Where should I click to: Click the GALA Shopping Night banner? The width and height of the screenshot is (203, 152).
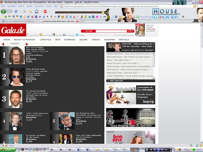[130, 118]
